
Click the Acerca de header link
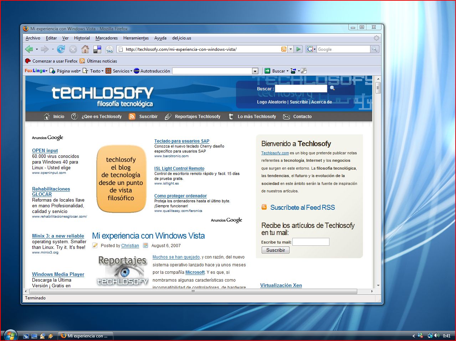(x=322, y=102)
